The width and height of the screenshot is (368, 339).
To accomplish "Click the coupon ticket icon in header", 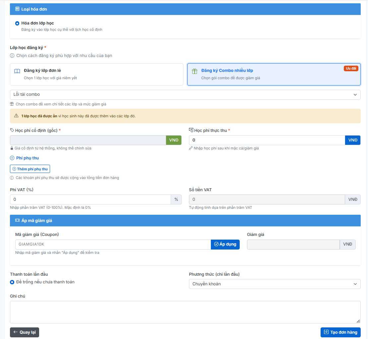I will [17, 220].
